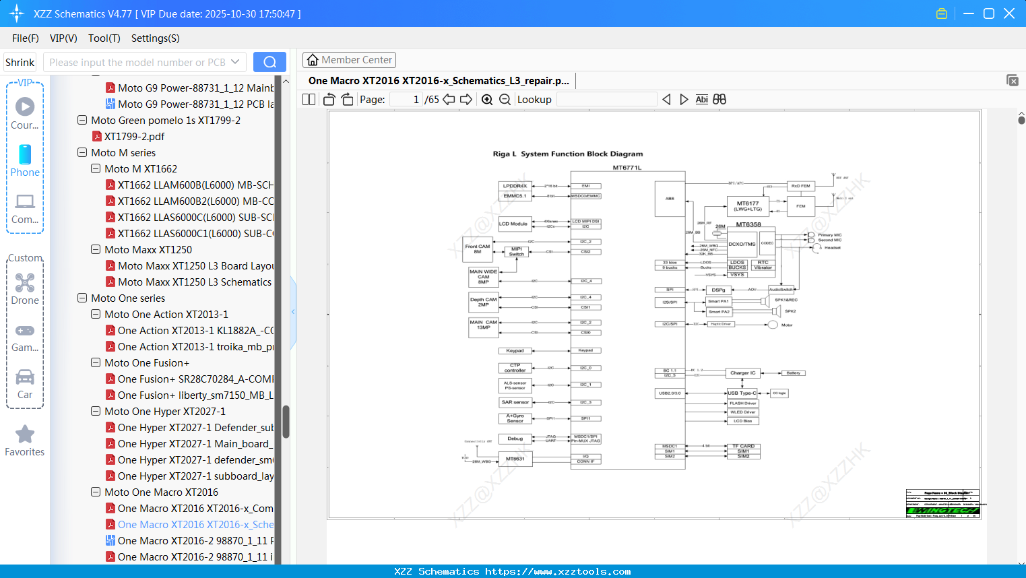Open the Tool(T) menu
The image size is (1026, 578).
pyautogui.click(x=104, y=38)
